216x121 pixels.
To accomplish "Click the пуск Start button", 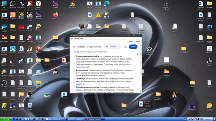I will click(6, 119).
